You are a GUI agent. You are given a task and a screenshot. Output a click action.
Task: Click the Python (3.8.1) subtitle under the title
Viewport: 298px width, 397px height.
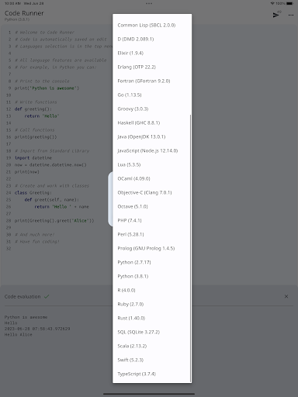tap(17, 19)
